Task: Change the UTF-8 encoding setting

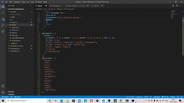Action: pyautogui.click(x=146, y=97)
